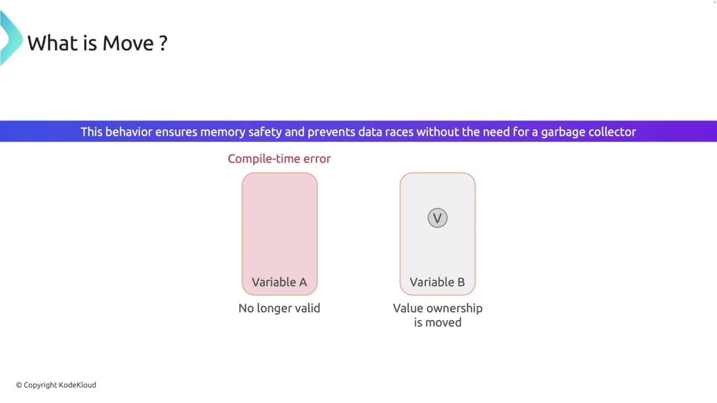Select the "Value ownership" caption line
The width and height of the screenshot is (717, 403).
tap(437, 308)
